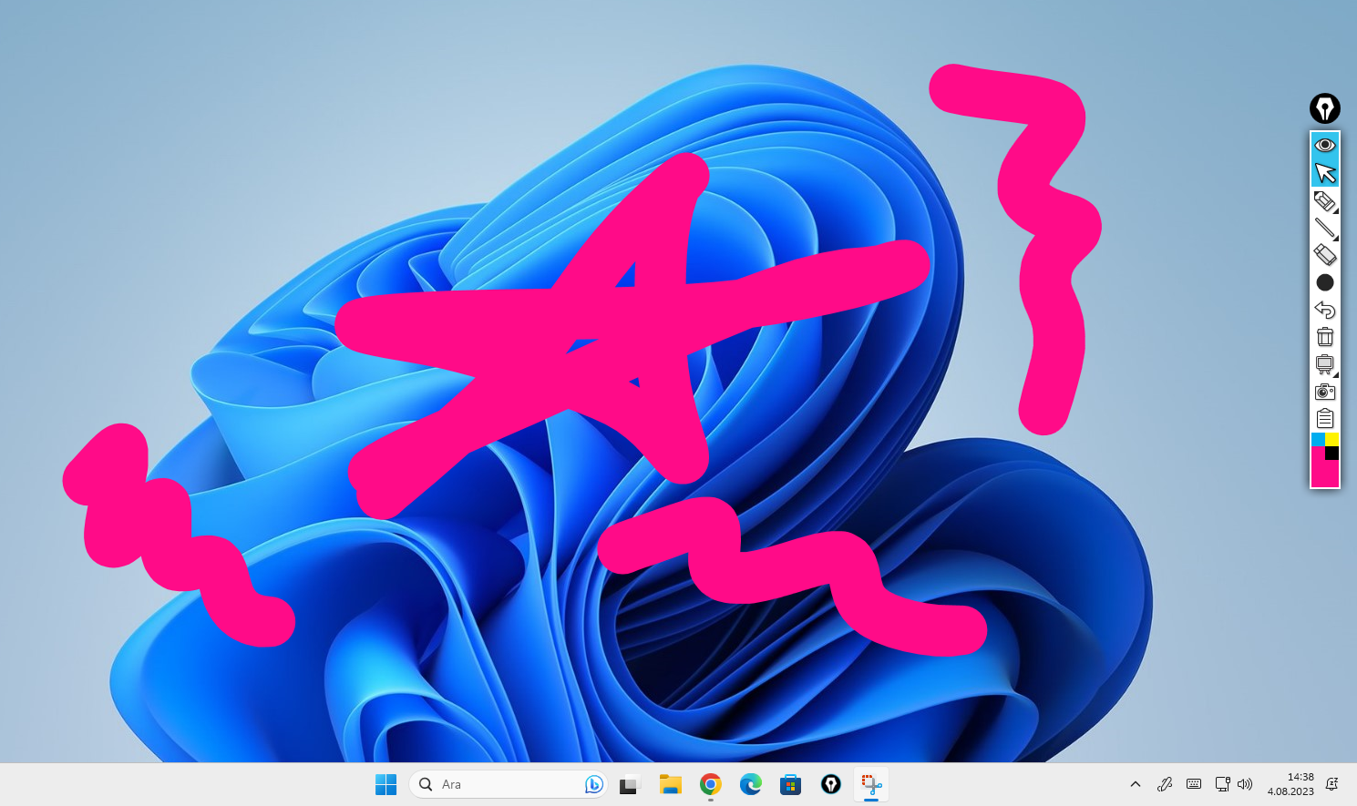Toggle ink visibility with the eye icon

point(1325,145)
